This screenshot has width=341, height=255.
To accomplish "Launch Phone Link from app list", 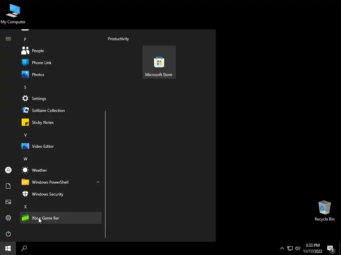I will point(25,63).
